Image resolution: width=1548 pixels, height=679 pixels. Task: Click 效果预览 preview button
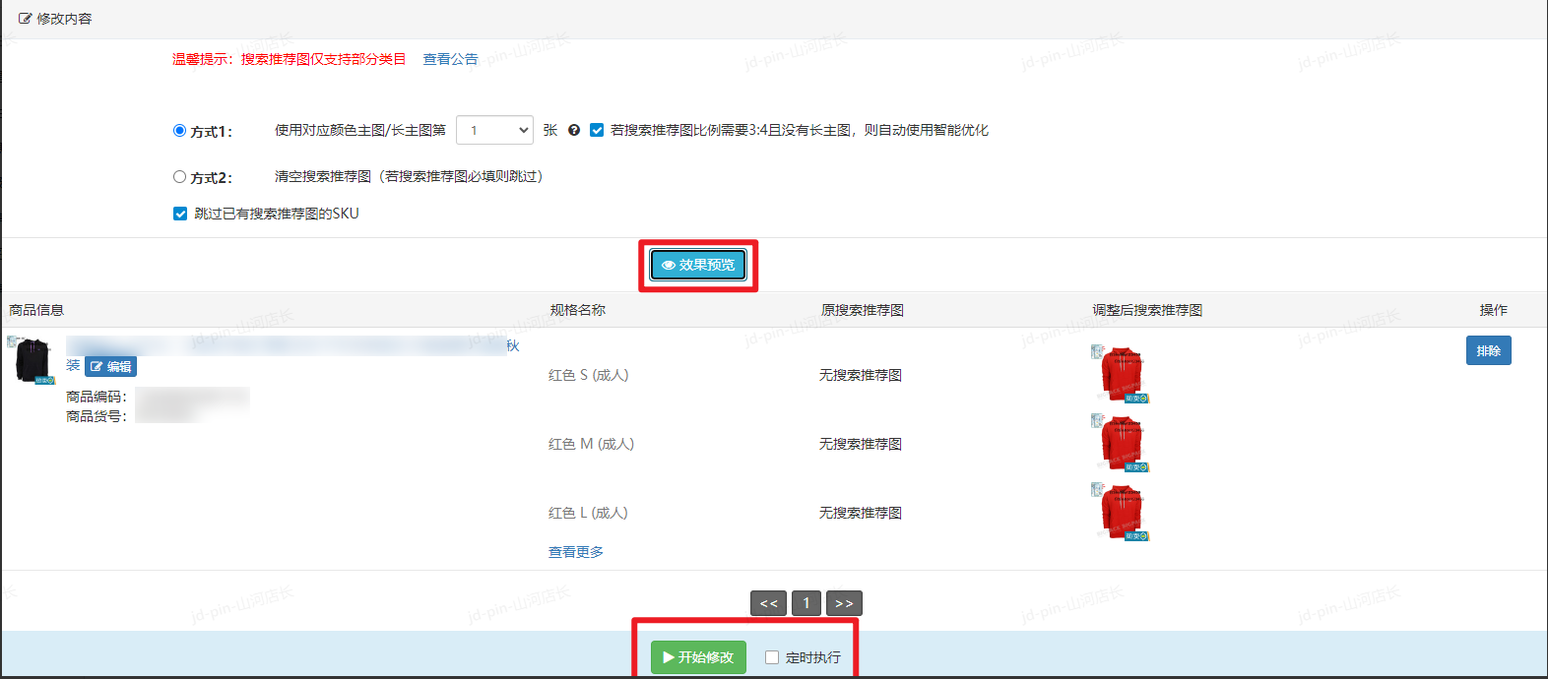pos(698,265)
